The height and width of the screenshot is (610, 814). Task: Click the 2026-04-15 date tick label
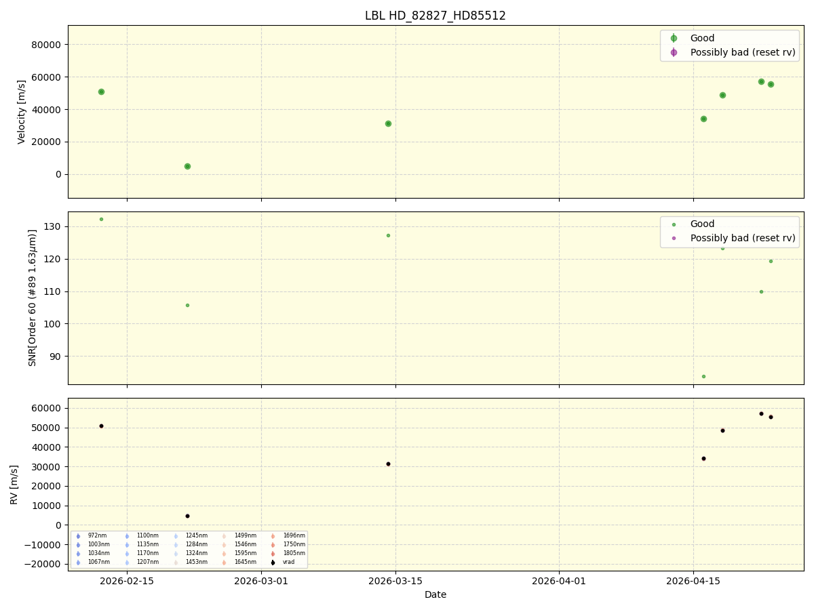[693, 581]
